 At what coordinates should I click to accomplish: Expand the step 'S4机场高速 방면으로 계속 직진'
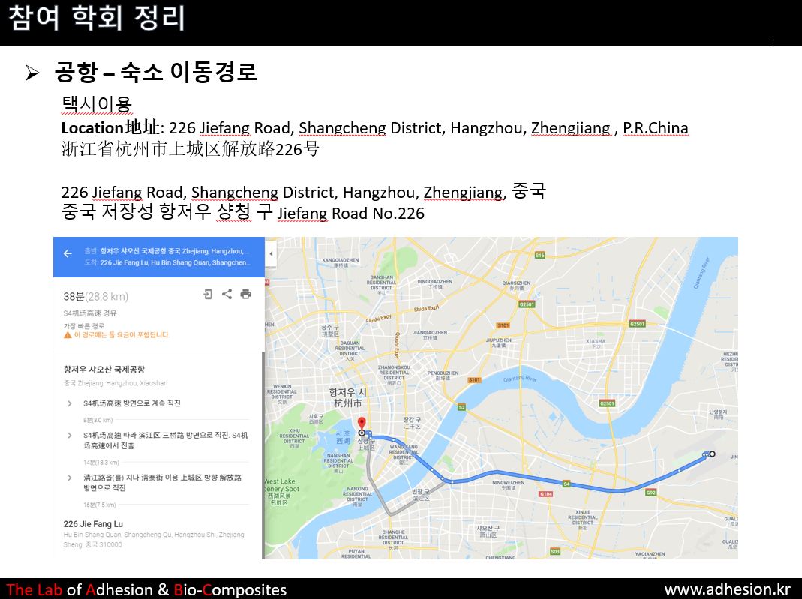[x=70, y=403]
